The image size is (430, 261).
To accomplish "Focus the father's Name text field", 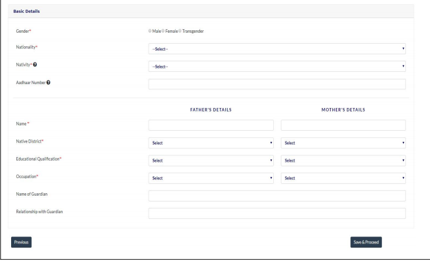I will pyautogui.click(x=211, y=125).
